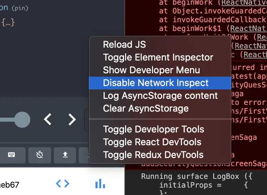Click the Redux DevTools slider handle
The width and height of the screenshot is (267, 195).
click(x=22, y=119)
